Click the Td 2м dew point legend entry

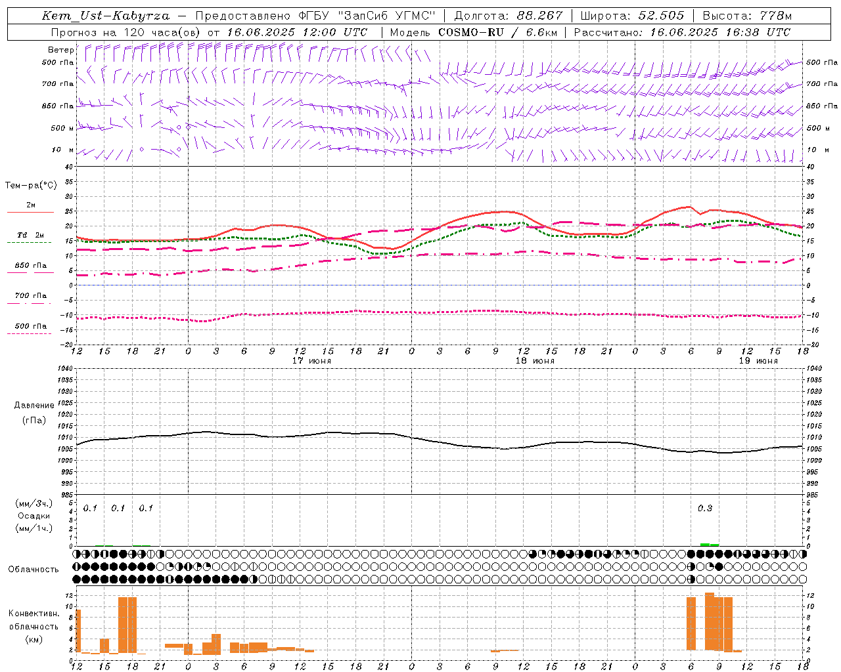[30, 235]
